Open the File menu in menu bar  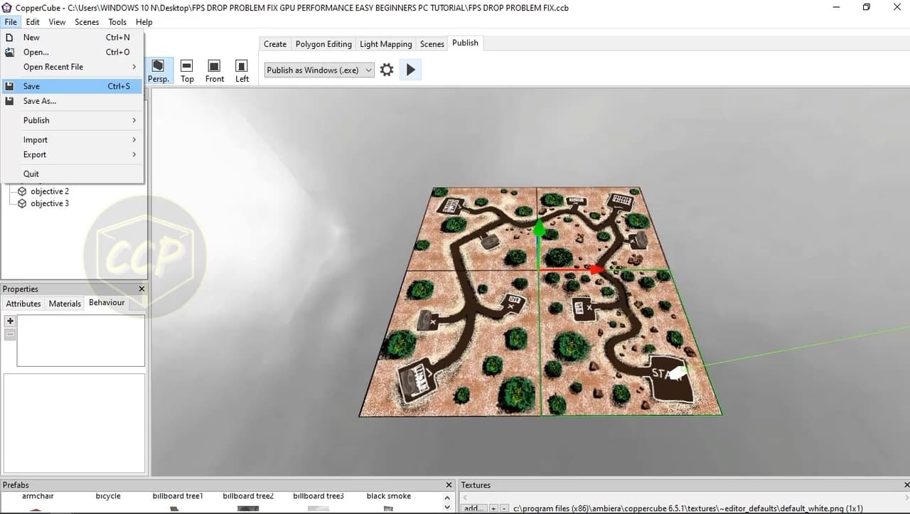(10, 22)
